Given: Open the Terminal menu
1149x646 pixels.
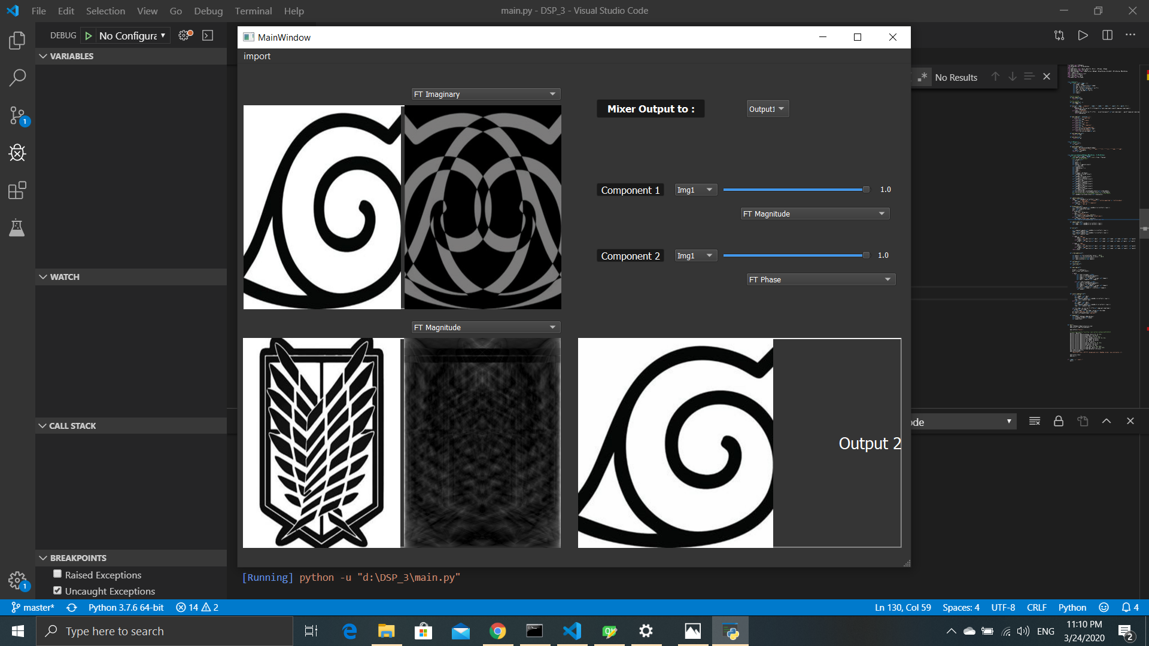Looking at the screenshot, I should coord(253,11).
